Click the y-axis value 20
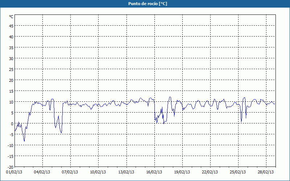The height and width of the screenshot is (181, 290). (11, 80)
